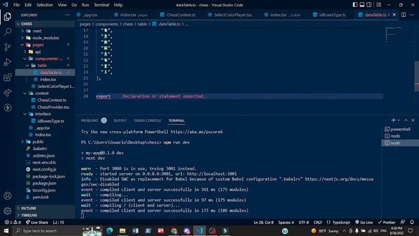Screen dimensions: 419x236
Task: Switch to ChessContext.ts editor tab
Action: (177, 14)
